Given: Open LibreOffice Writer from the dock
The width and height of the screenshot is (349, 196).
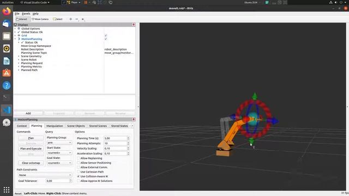Looking at the screenshot, I should pyautogui.click(x=7, y=61).
